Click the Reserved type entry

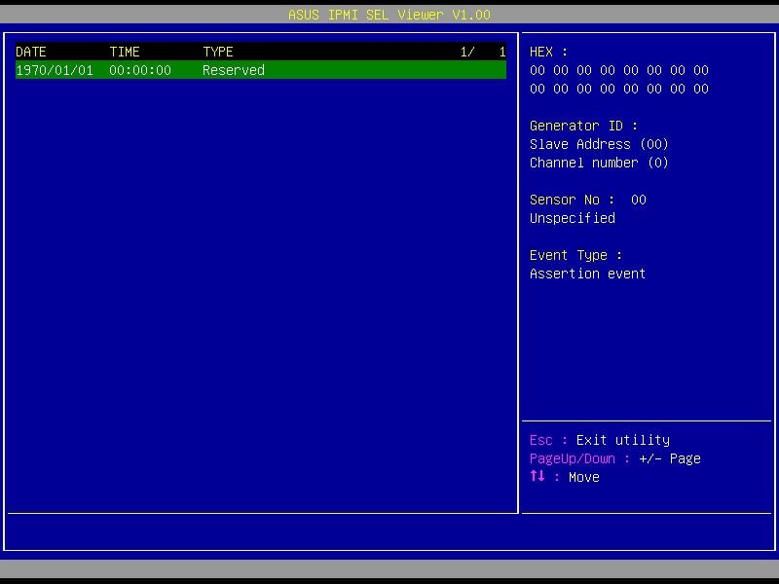[234, 70]
